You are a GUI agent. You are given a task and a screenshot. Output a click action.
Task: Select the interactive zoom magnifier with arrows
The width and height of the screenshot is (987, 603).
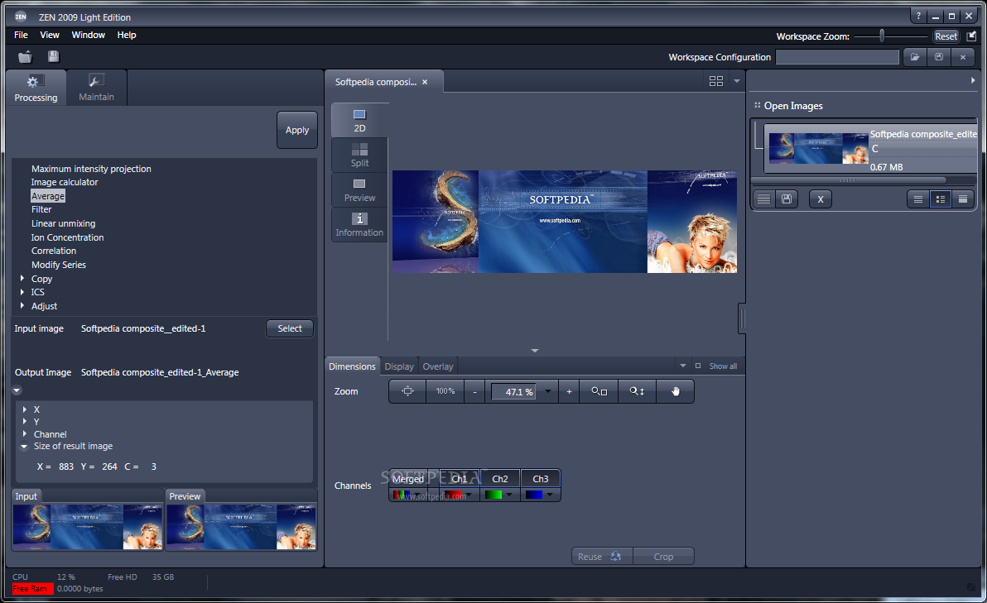point(637,391)
